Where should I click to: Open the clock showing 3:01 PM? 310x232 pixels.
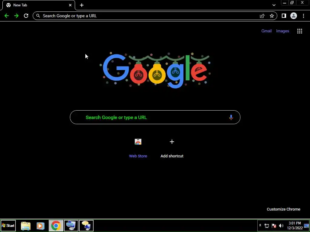point(295,225)
